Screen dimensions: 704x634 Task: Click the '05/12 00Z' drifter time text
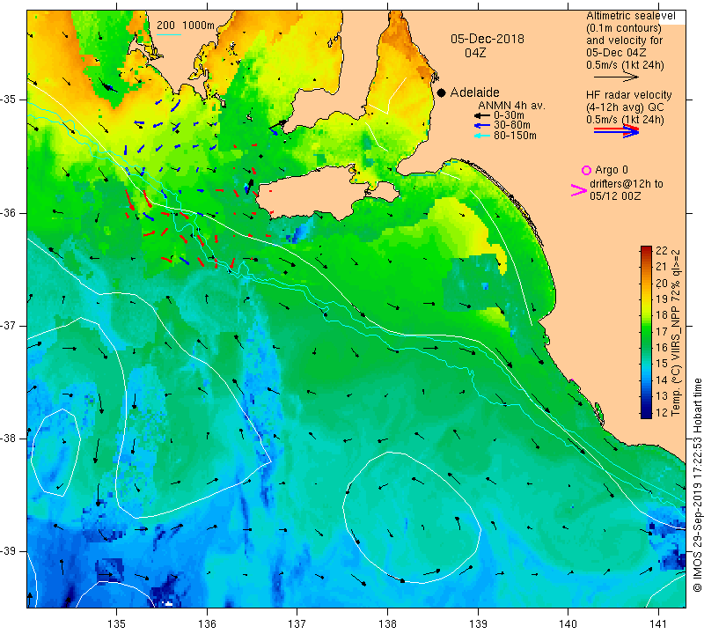pos(614,196)
